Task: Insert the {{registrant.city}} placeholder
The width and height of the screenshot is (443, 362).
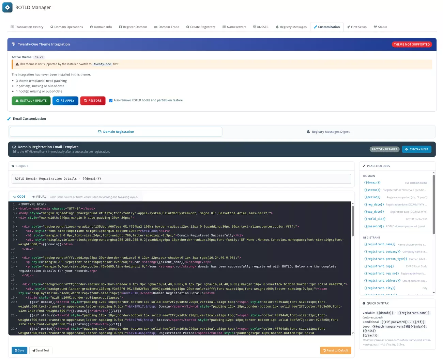Action: tap(380, 288)
